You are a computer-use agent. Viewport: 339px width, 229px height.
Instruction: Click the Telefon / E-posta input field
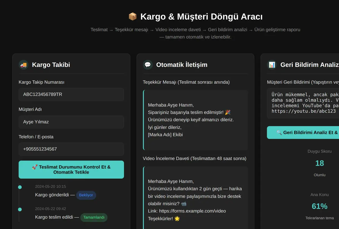[71, 149]
